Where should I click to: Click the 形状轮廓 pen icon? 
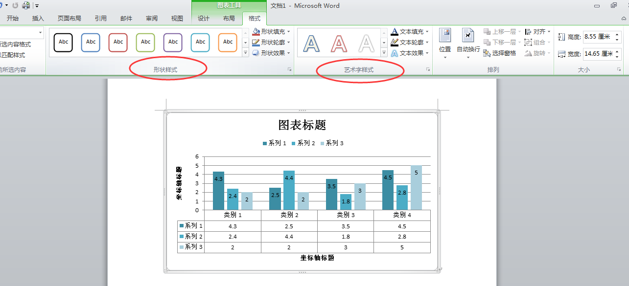coord(256,42)
